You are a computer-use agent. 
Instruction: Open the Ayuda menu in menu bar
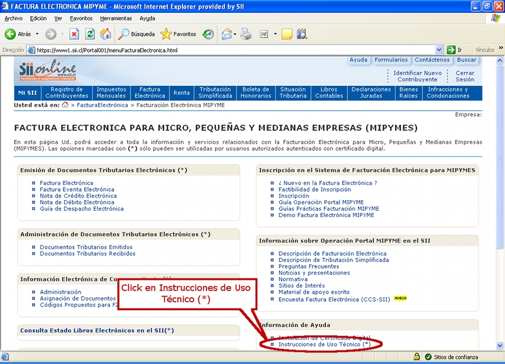pos(147,19)
